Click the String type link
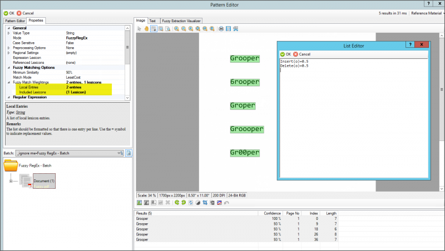 point(21,112)
